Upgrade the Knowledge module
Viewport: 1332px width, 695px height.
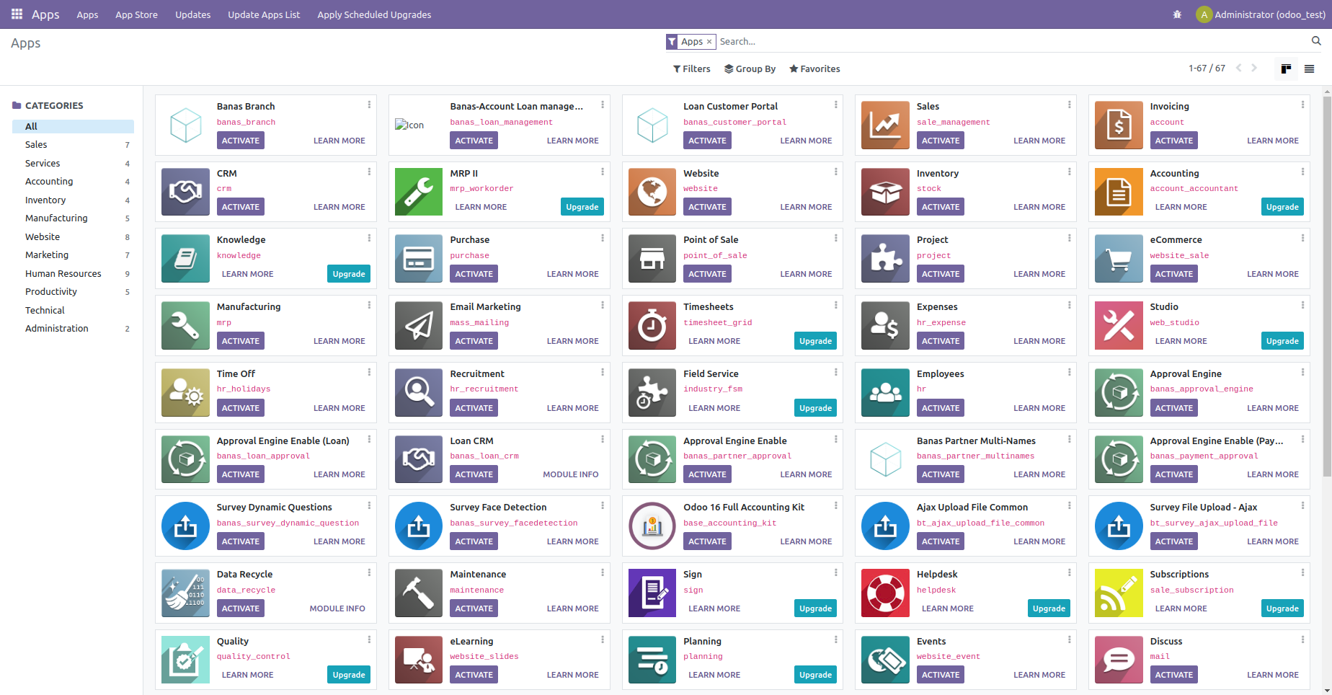click(x=348, y=273)
